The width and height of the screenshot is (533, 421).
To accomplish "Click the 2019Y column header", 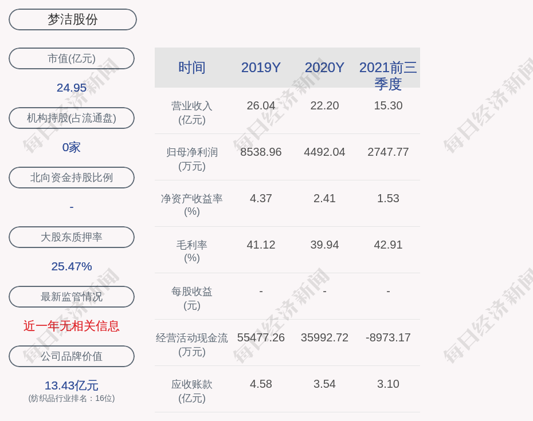I will 261,68.
